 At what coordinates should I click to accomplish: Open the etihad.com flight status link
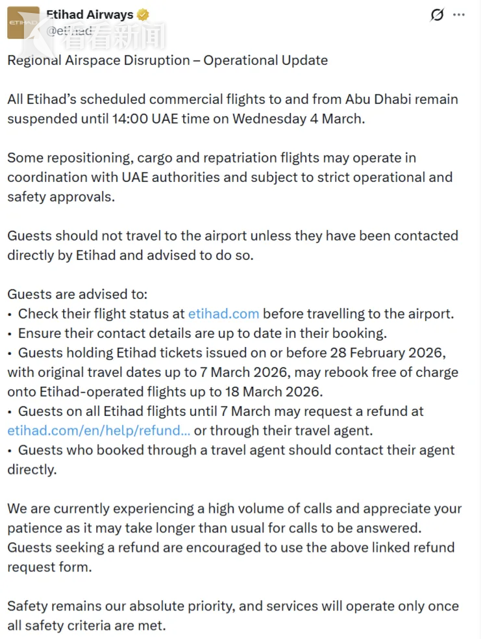pyautogui.click(x=223, y=313)
